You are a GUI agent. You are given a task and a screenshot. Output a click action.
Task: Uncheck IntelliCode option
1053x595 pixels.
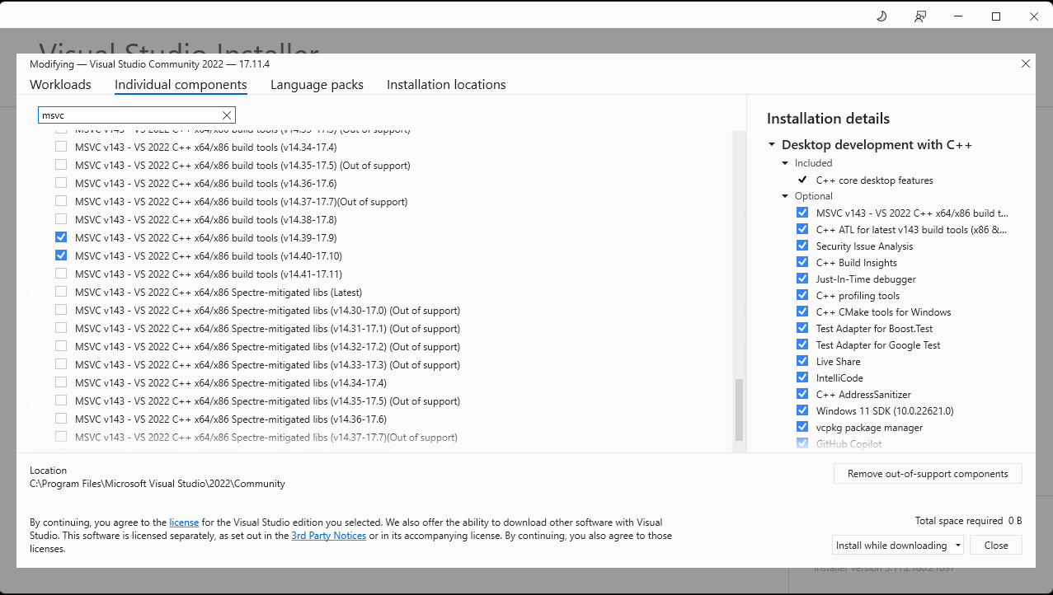(x=802, y=377)
